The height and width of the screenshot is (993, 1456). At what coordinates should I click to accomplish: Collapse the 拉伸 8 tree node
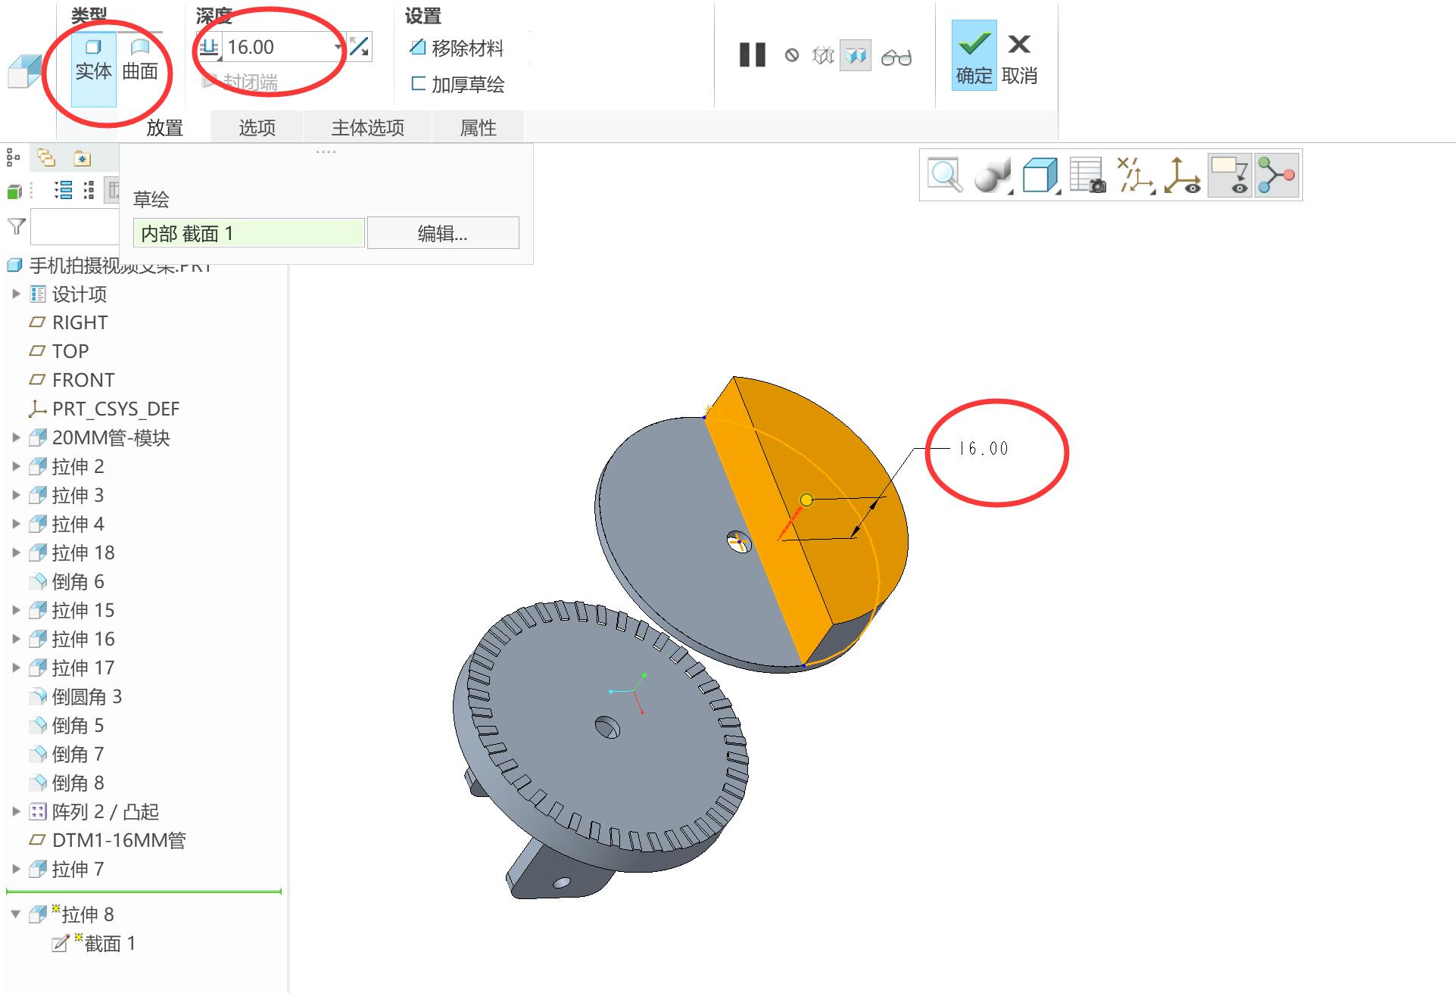[x=16, y=914]
